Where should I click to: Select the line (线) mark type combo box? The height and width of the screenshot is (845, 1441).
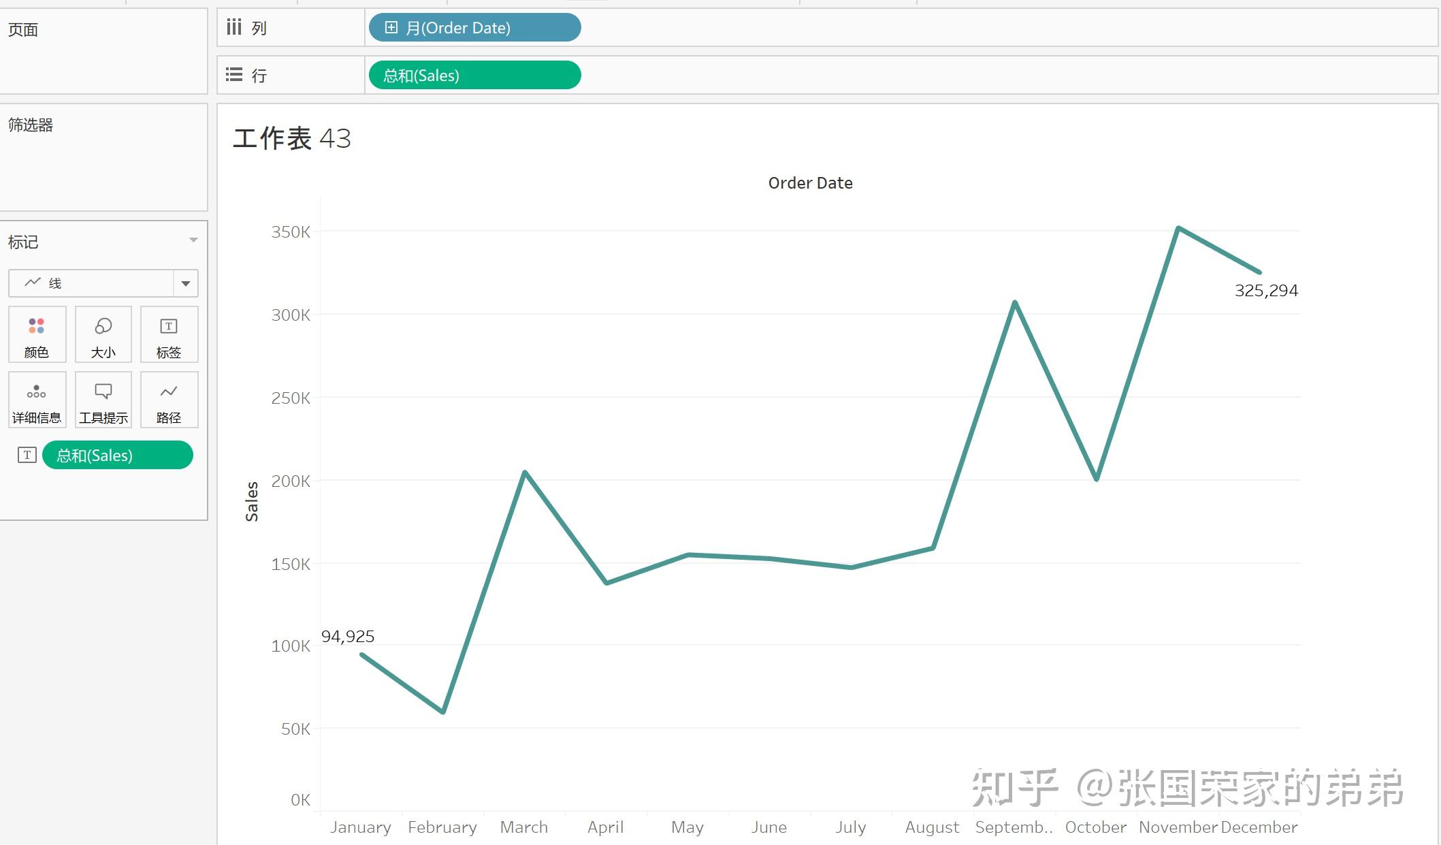pos(92,283)
